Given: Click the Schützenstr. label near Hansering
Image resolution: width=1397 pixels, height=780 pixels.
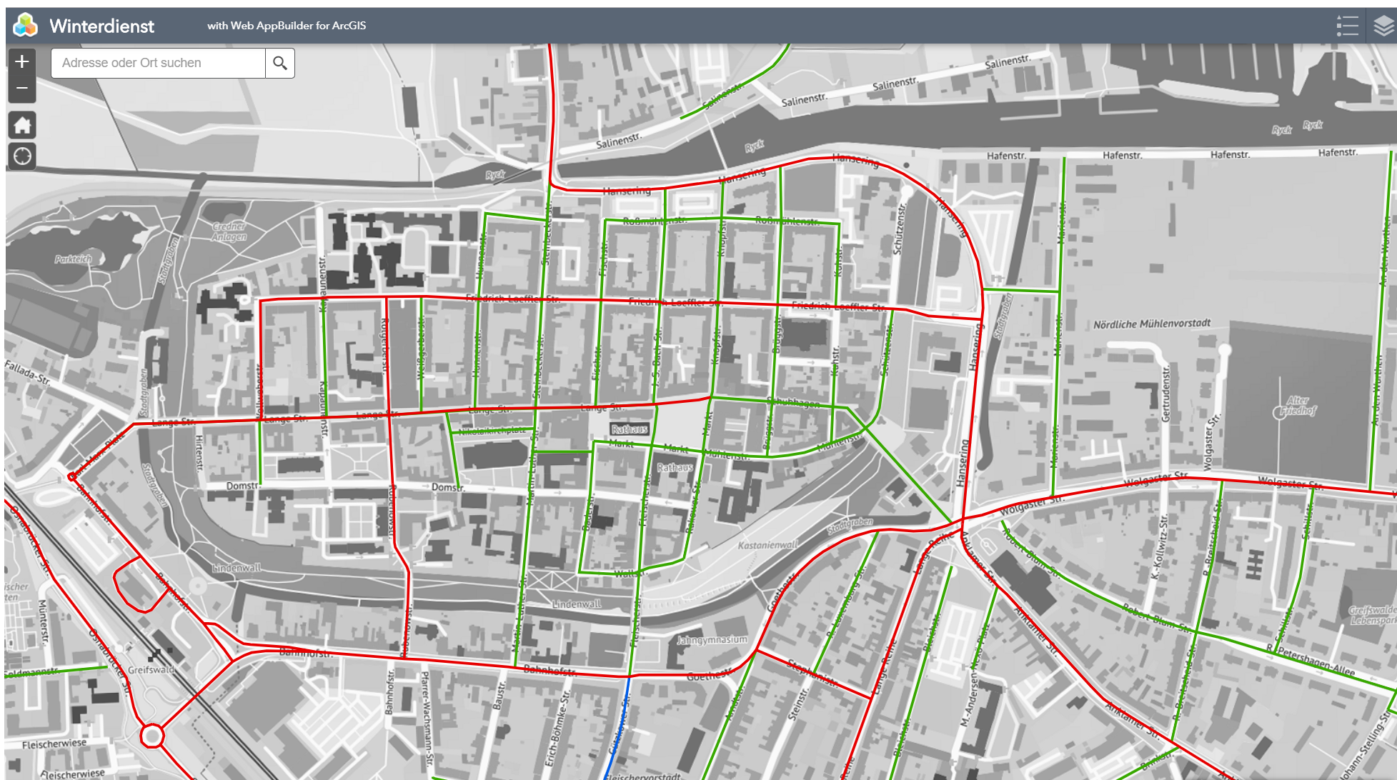Looking at the screenshot, I should [899, 230].
